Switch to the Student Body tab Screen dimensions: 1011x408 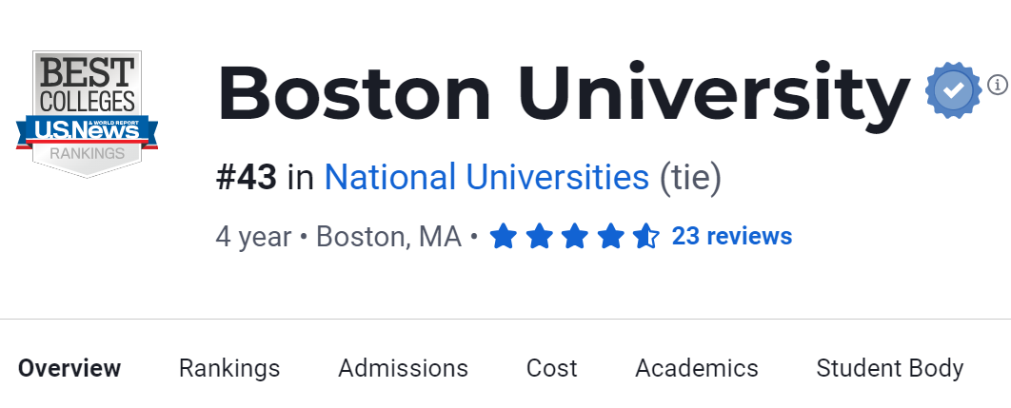(890, 368)
